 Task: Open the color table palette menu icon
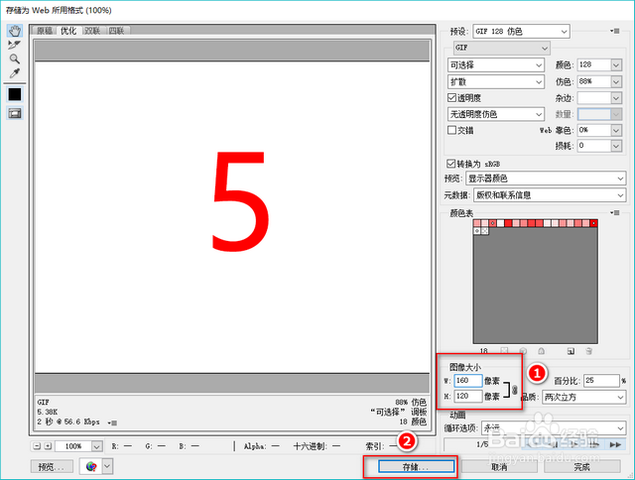(615, 213)
